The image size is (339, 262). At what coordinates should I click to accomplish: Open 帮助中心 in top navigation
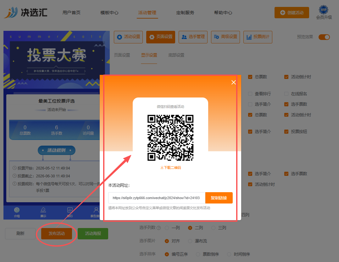(223, 13)
